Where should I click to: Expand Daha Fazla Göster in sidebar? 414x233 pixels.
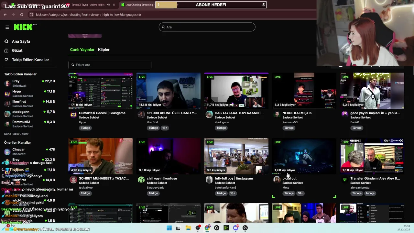(16, 134)
